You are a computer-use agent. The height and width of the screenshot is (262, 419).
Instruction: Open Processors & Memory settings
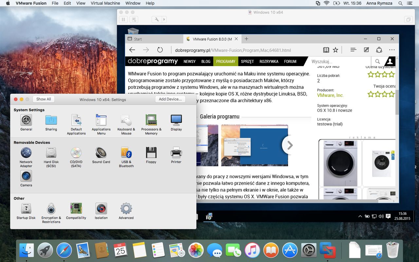pos(151,120)
